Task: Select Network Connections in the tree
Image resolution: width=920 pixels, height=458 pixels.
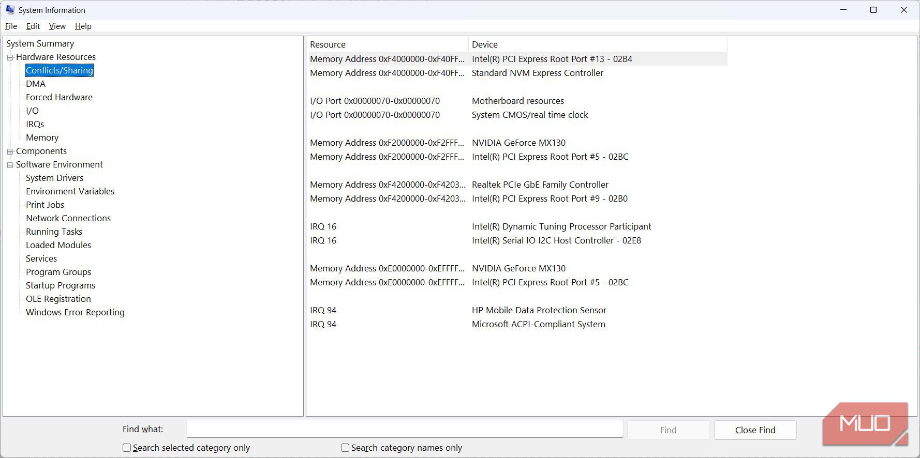Action: coord(68,218)
